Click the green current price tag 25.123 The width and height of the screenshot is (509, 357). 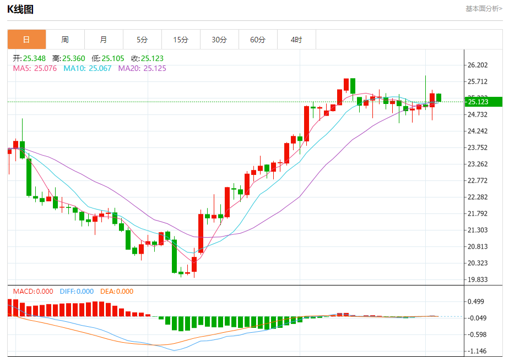[x=483, y=102]
